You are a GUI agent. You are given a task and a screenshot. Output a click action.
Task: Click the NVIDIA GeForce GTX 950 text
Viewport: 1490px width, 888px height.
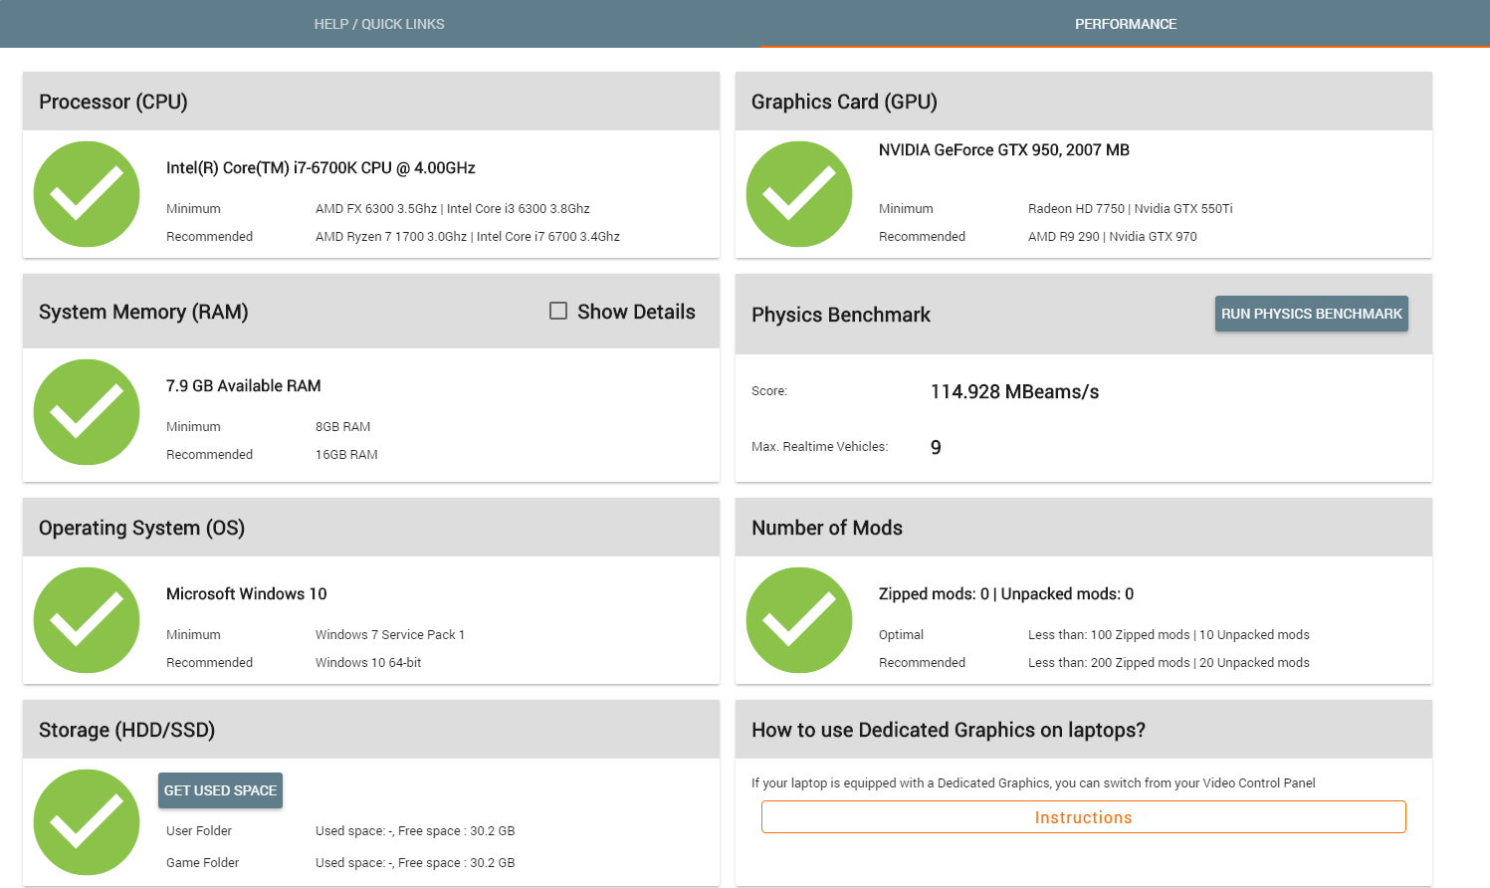[x=1003, y=150]
